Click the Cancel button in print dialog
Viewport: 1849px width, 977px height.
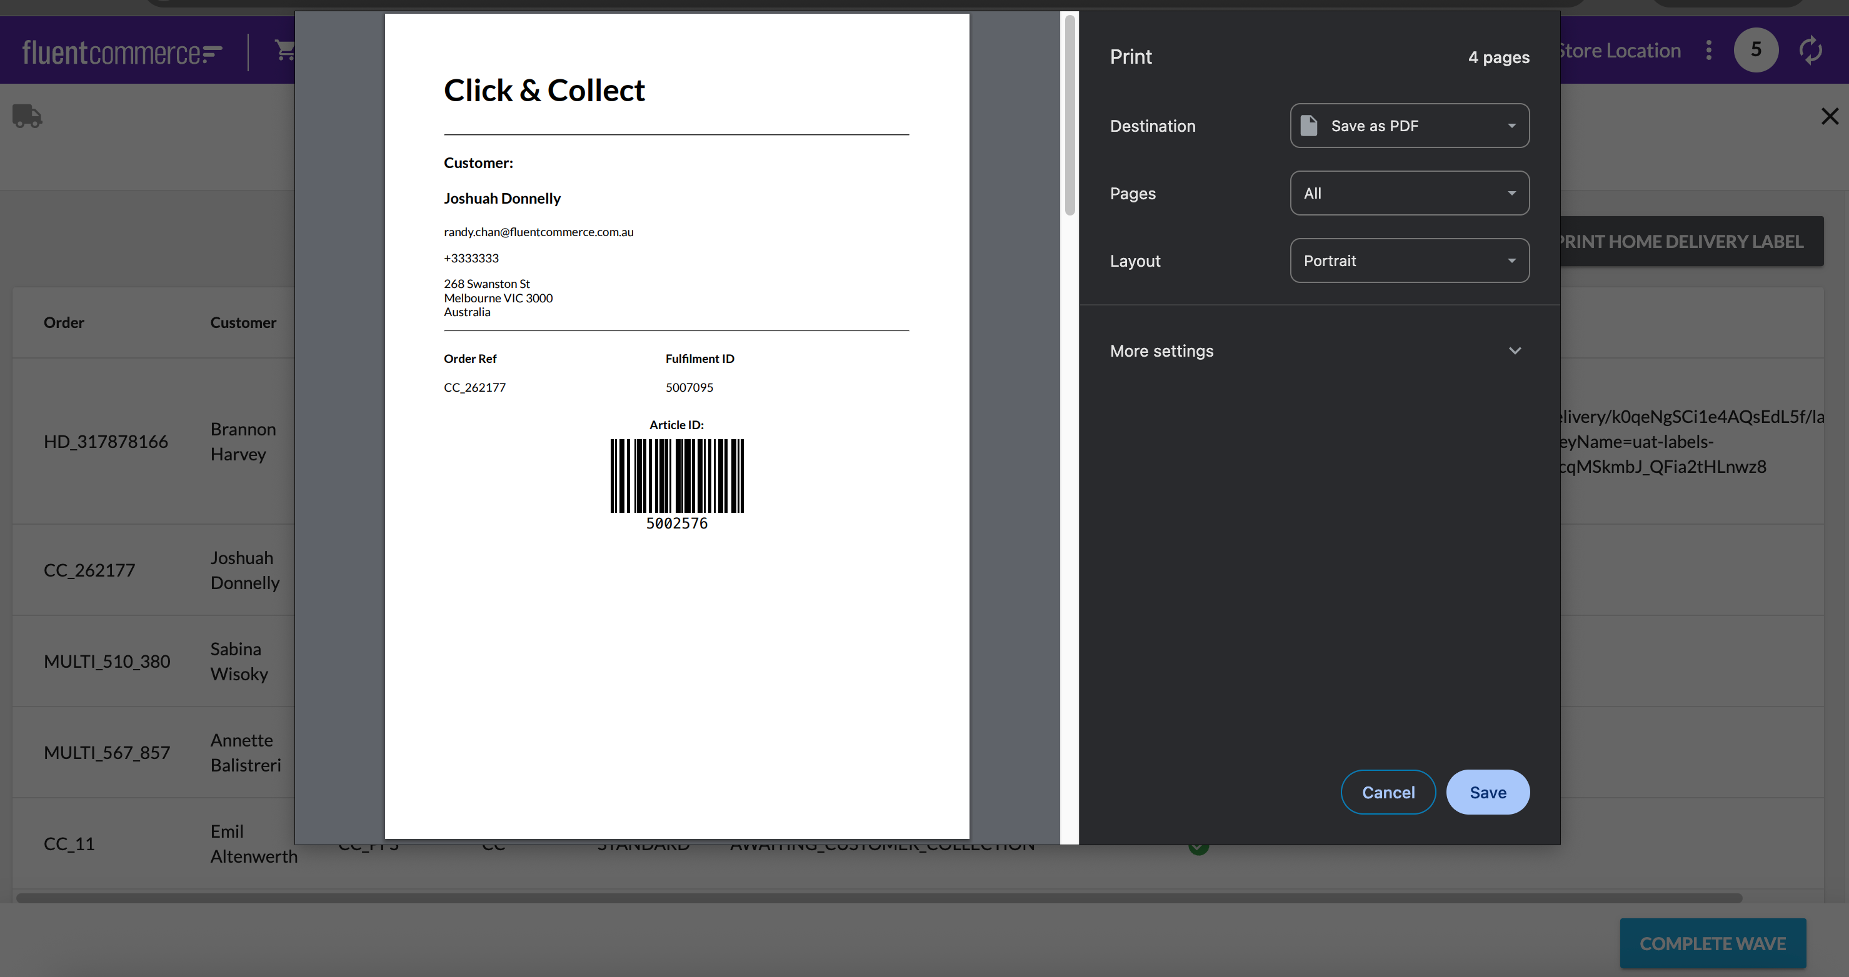1388,792
